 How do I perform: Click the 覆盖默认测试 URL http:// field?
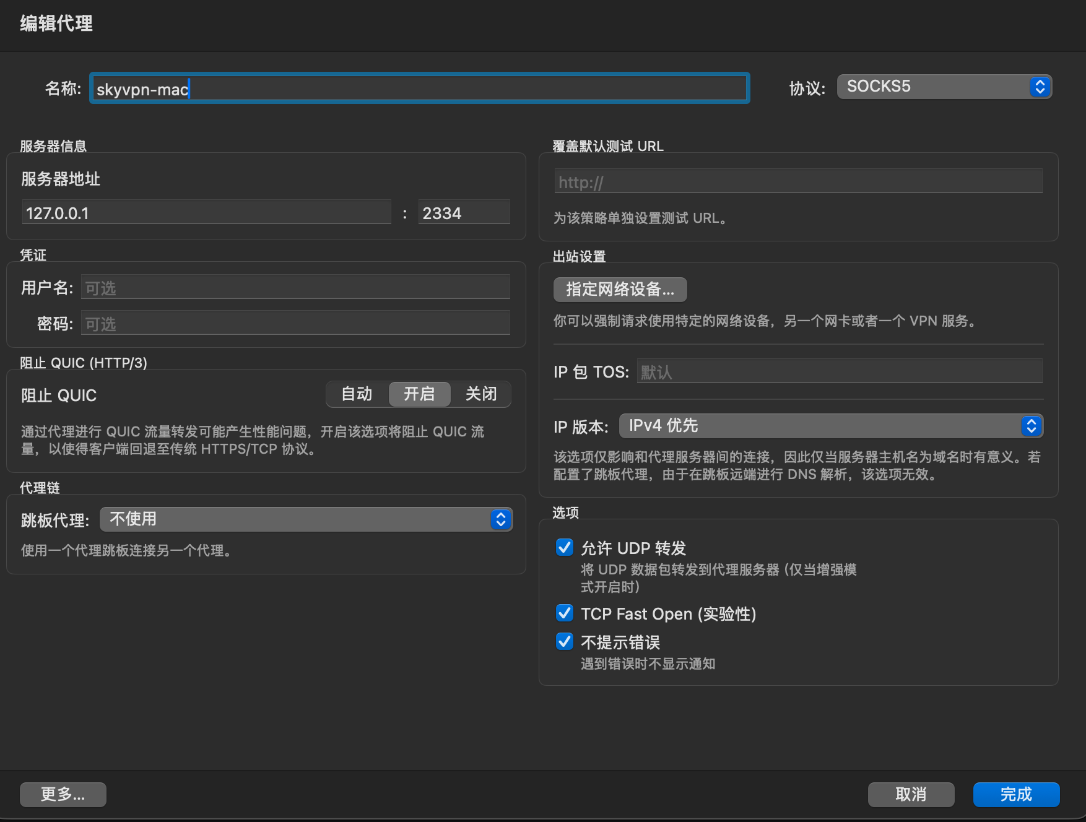(x=797, y=181)
